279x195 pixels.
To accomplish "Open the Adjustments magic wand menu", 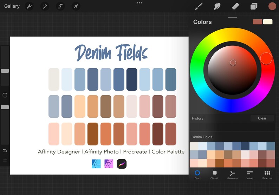I will [x=45, y=6].
